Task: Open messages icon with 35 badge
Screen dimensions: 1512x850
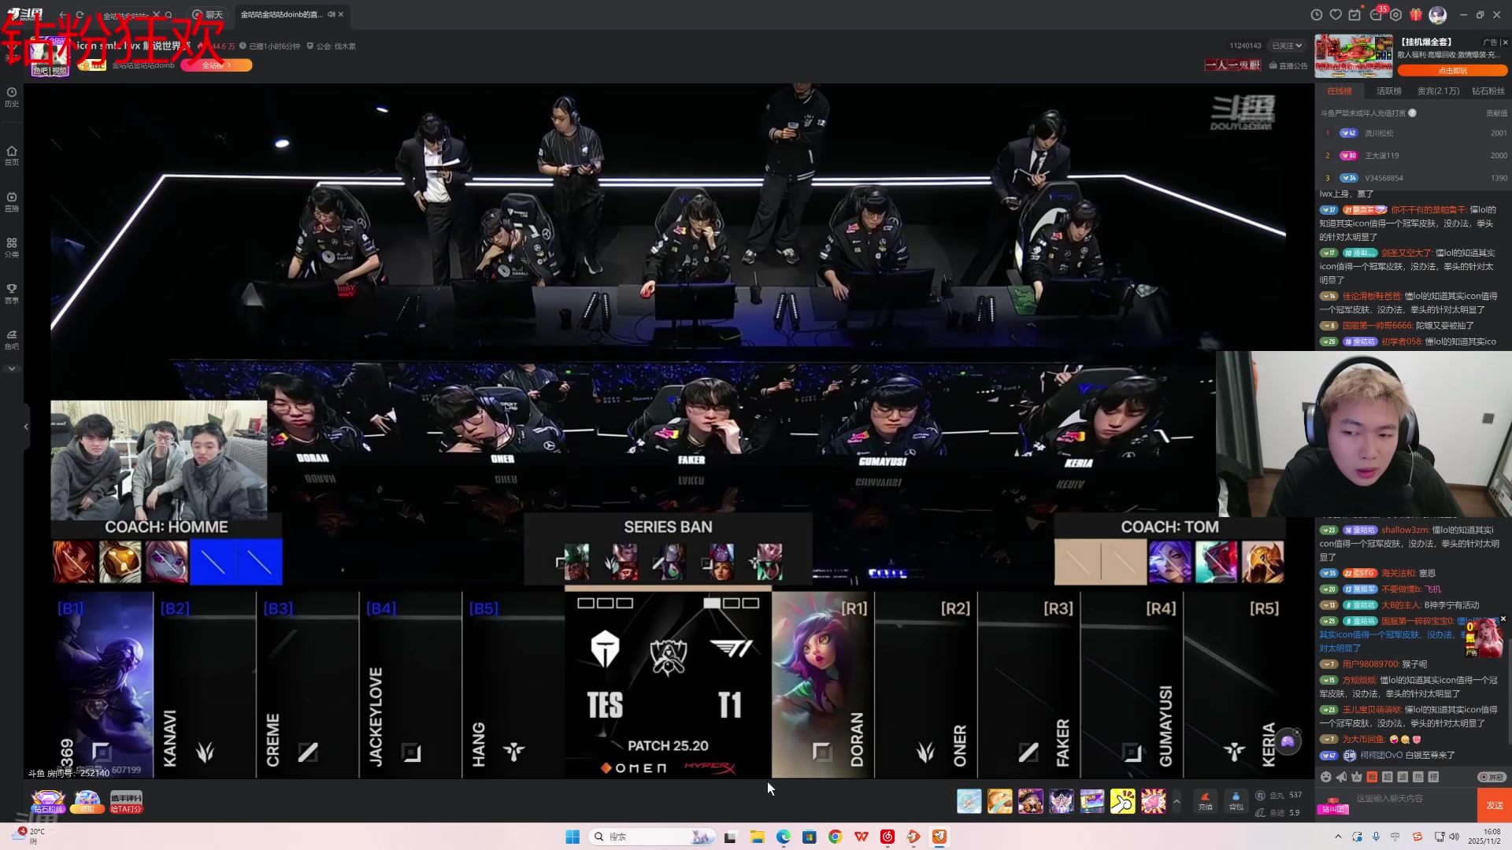Action: [1376, 15]
